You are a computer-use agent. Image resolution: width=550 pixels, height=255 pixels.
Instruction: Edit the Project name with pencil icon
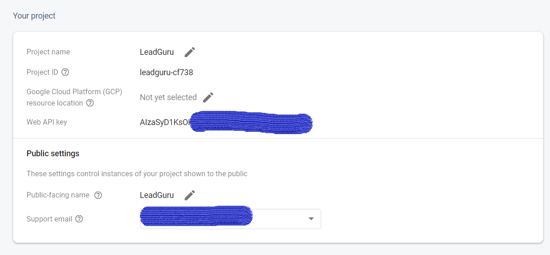(190, 52)
